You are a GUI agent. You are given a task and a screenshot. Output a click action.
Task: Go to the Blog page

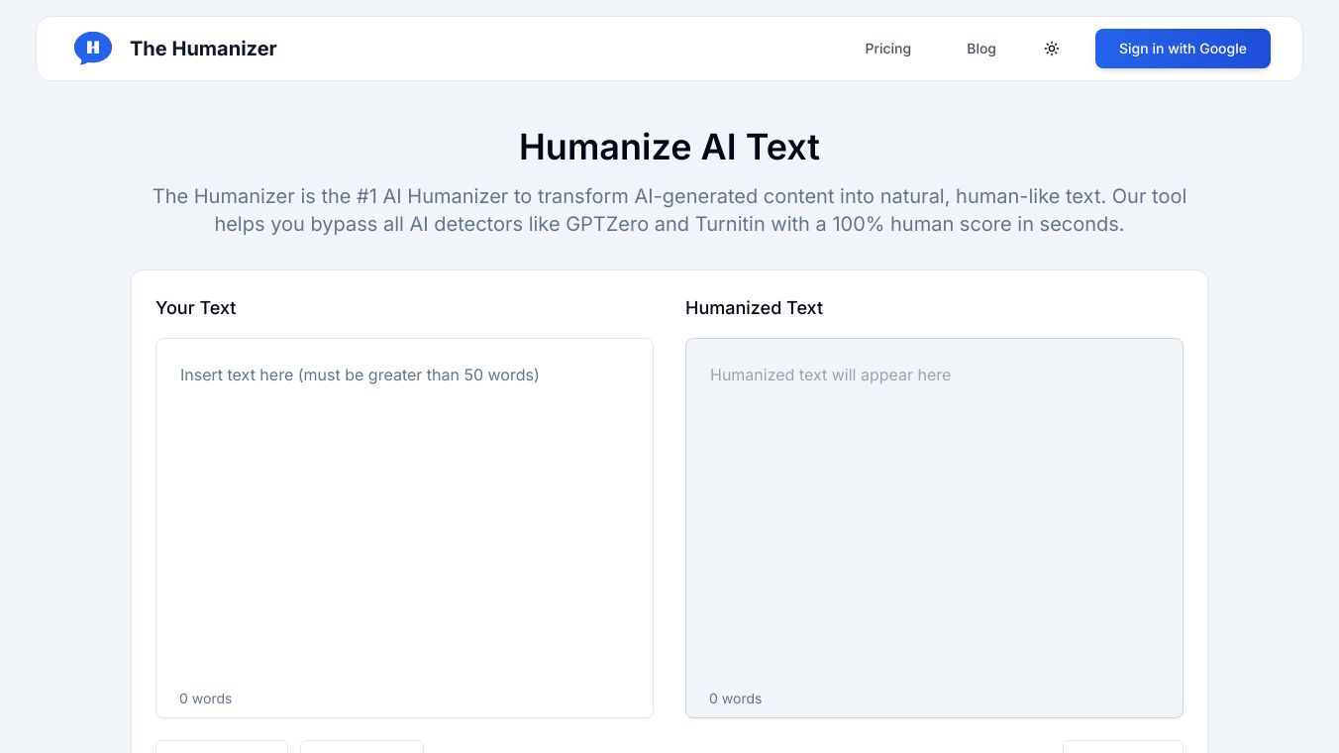pos(980,49)
